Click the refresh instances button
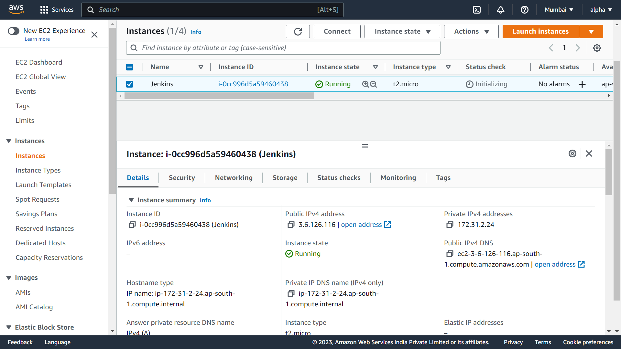The height and width of the screenshot is (349, 621). click(x=298, y=31)
